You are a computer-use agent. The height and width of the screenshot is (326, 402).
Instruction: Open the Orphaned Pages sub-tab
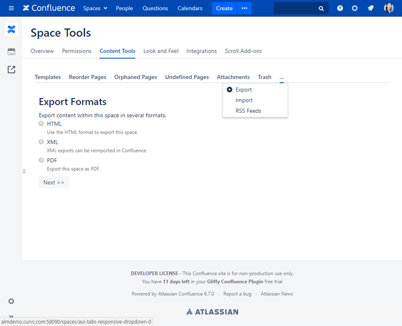(x=135, y=77)
